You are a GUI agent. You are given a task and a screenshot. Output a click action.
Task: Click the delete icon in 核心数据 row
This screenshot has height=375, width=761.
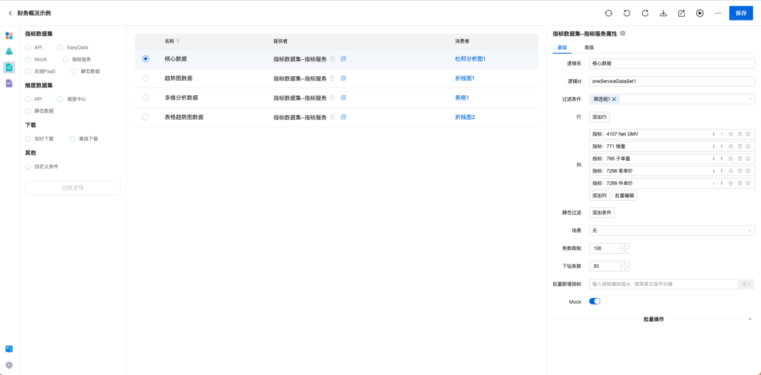333,59
